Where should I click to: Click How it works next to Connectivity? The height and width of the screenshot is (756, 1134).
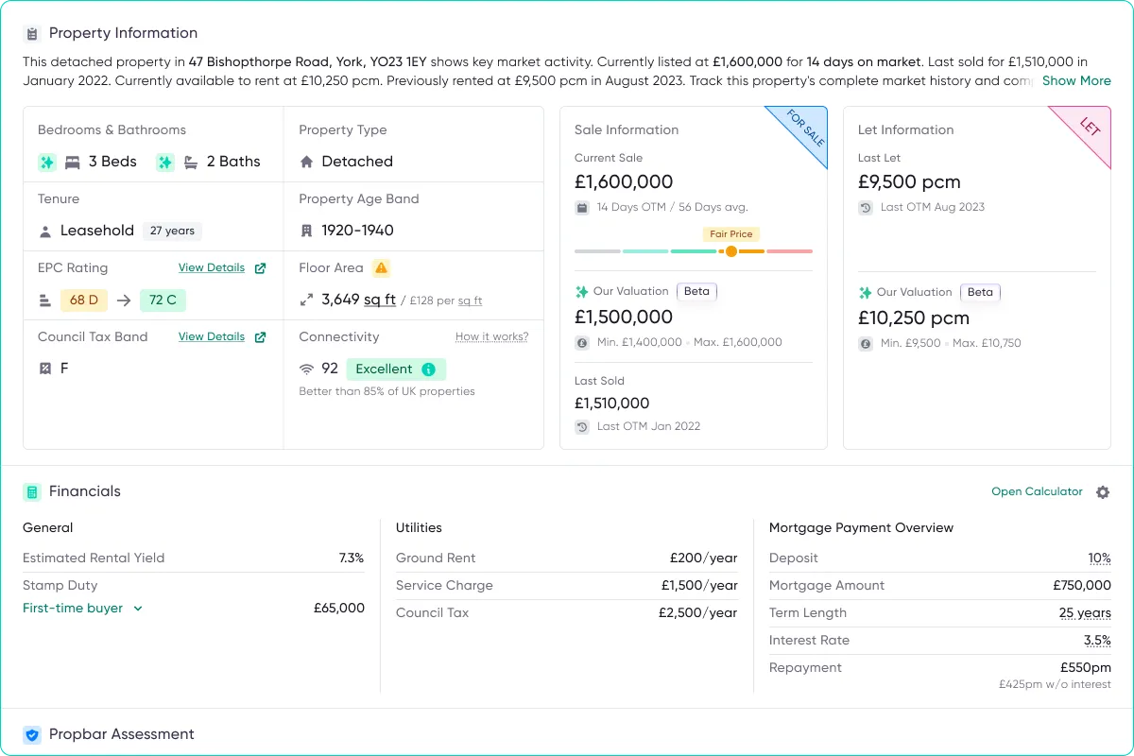coord(491,336)
